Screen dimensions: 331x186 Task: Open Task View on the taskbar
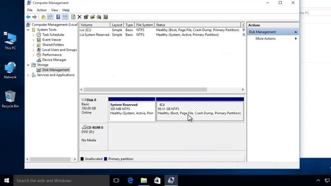click(116, 180)
